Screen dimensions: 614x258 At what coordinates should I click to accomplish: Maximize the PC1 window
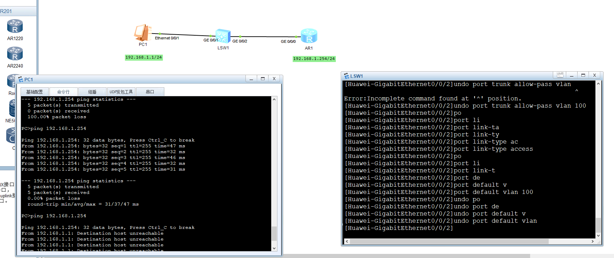coord(263,79)
